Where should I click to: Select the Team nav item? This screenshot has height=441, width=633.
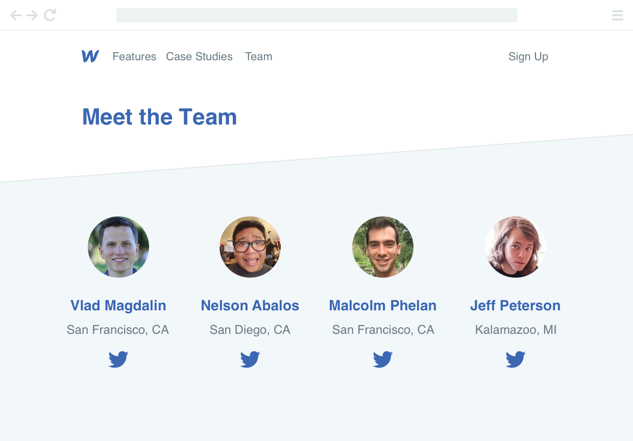click(x=259, y=57)
